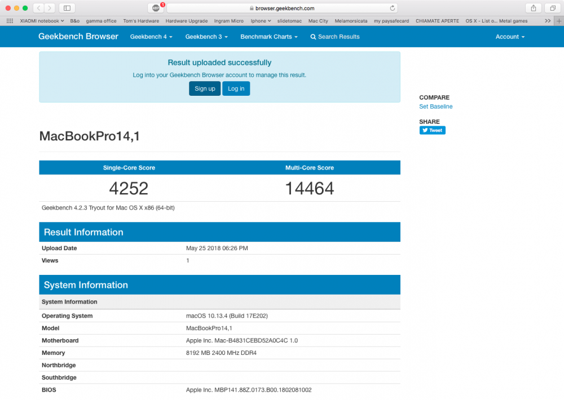This screenshot has height=400, width=564.
Task: Click the multi-core score 14464
Action: pyautogui.click(x=310, y=188)
